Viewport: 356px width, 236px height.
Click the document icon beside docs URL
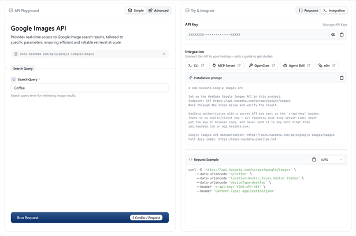point(16,54)
